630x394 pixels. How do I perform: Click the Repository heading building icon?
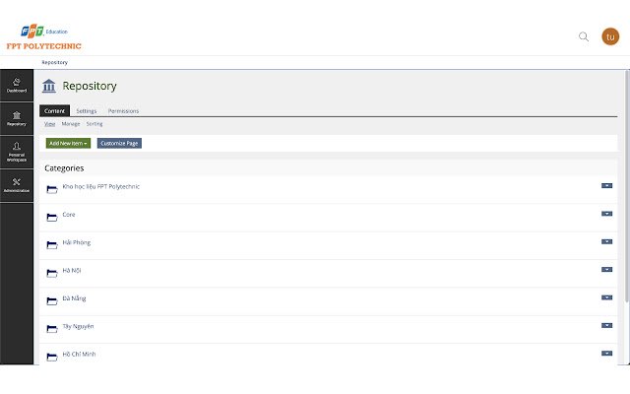(48, 86)
